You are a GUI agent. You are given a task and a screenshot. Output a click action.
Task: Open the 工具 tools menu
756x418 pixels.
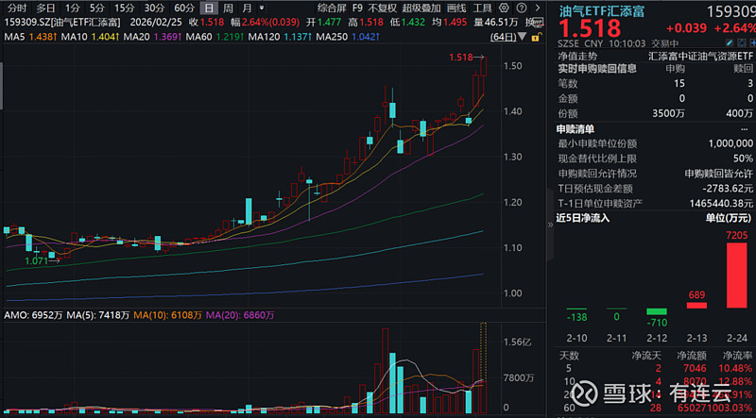tap(482, 8)
